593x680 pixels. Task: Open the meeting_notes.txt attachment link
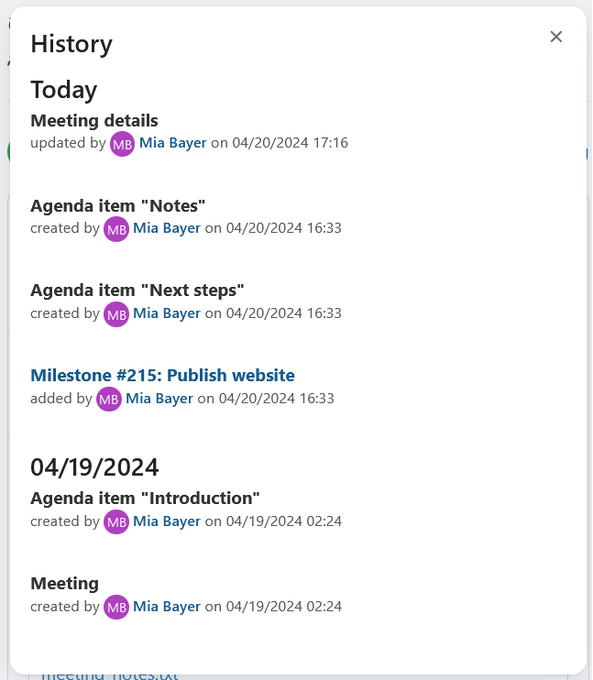(110, 676)
